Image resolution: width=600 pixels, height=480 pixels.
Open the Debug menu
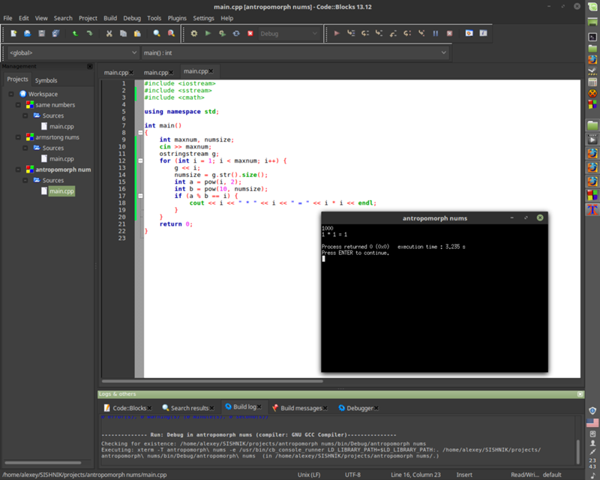coord(132,18)
